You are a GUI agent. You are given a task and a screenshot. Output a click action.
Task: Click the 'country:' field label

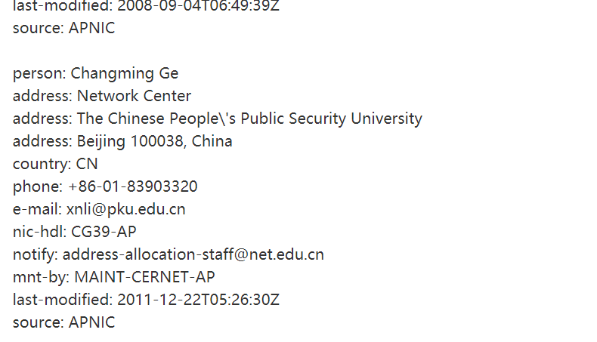[x=42, y=165]
